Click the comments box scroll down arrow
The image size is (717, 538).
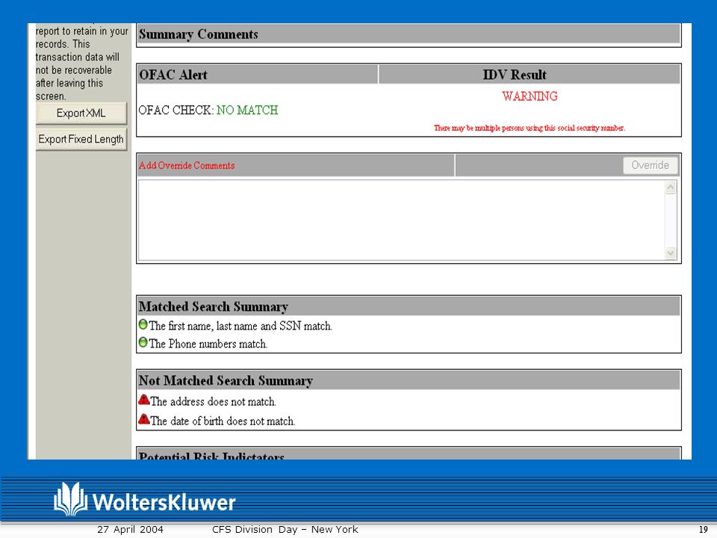pyautogui.click(x=671, y=253)
